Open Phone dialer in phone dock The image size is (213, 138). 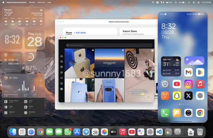point(165,113)
